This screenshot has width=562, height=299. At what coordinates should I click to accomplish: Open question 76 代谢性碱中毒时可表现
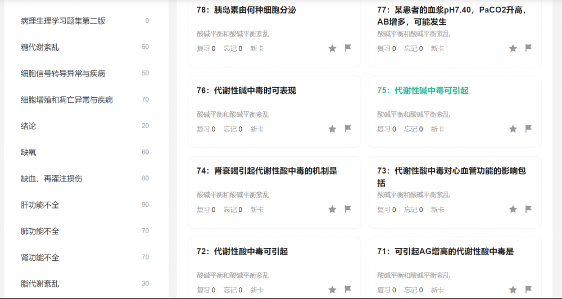pos(246,90)
